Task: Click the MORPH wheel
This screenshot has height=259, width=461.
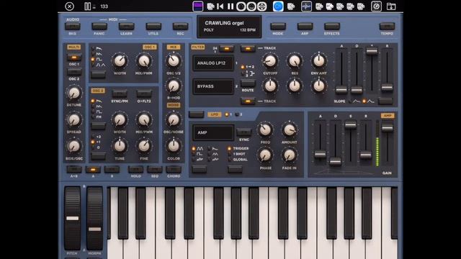Action: (94, 219)
